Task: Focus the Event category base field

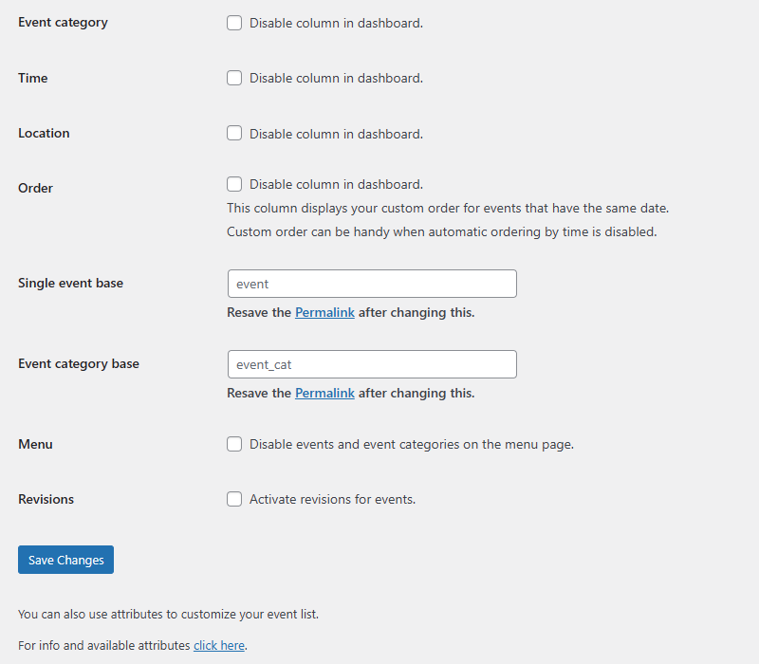Action: click(x=372, y=364)
